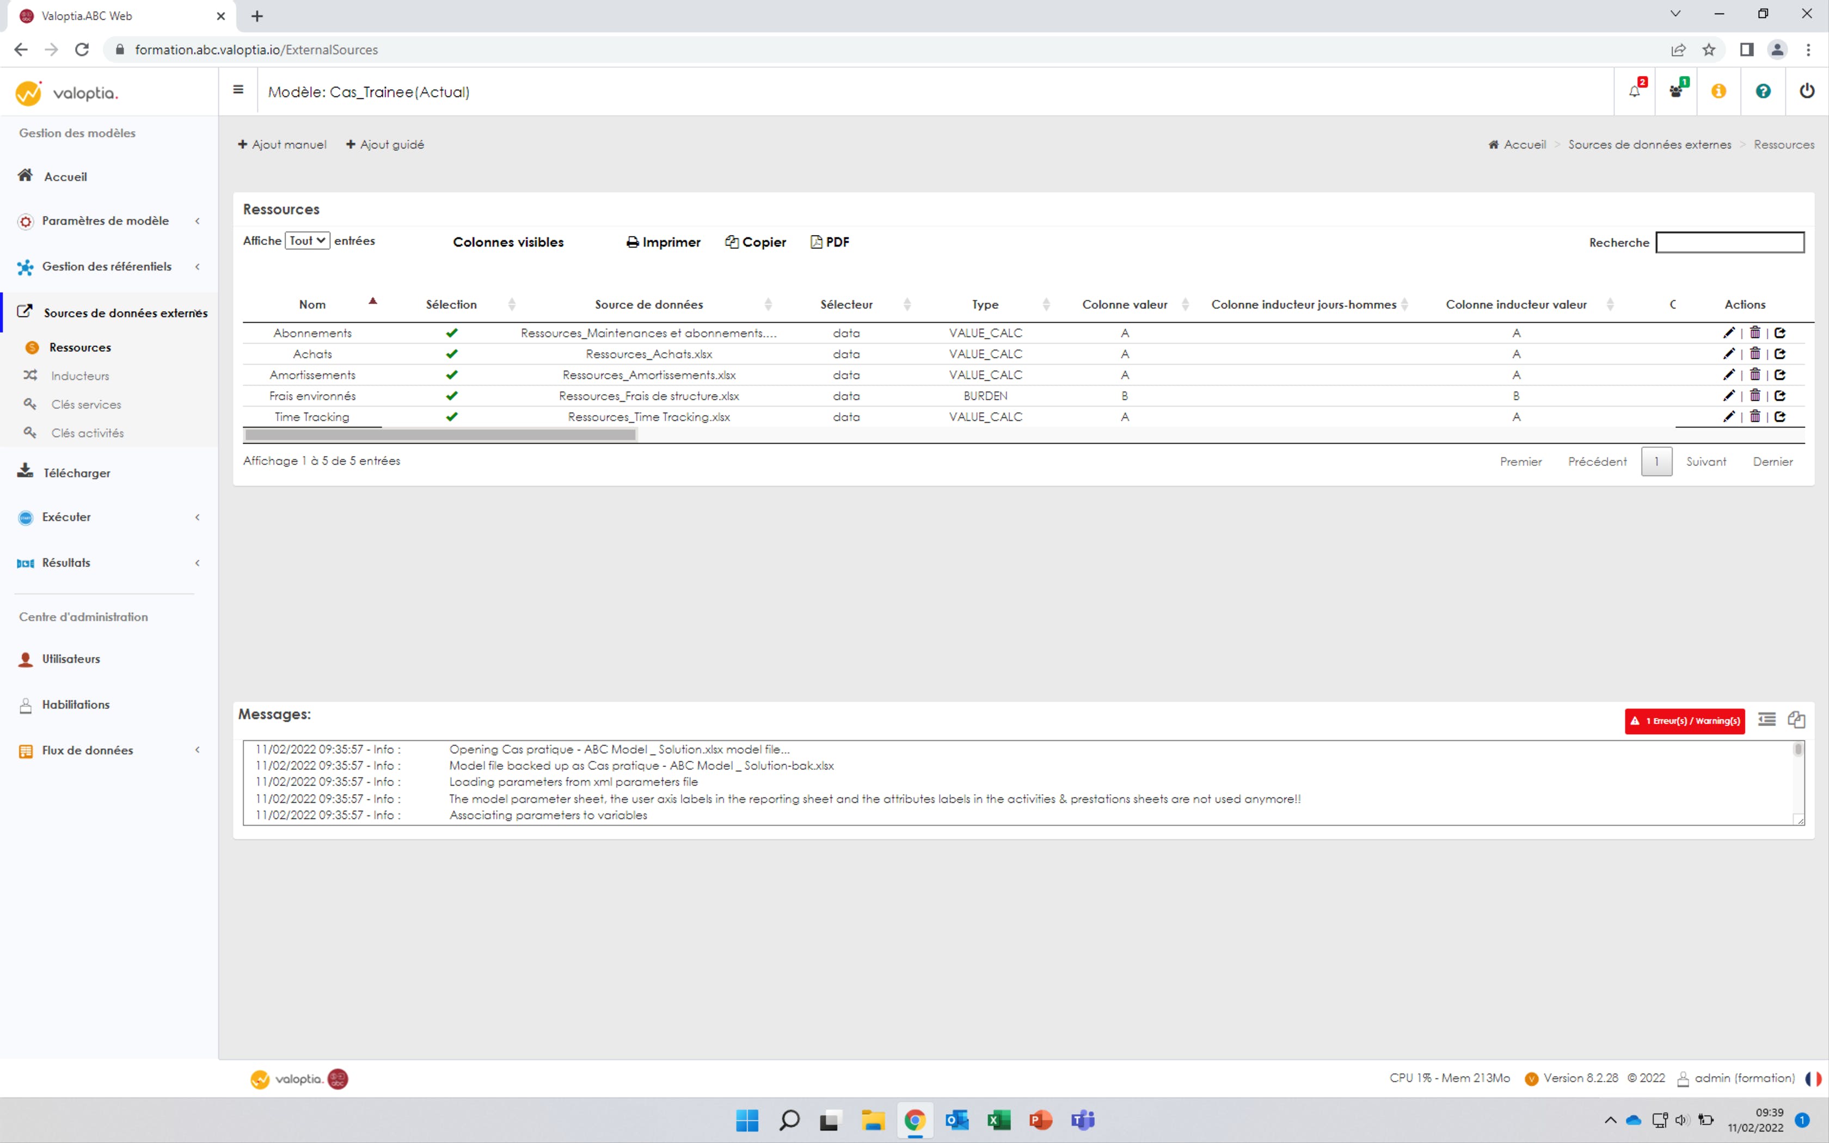
Task: Click page number 1 button
Action: (x=1656, y=461)
